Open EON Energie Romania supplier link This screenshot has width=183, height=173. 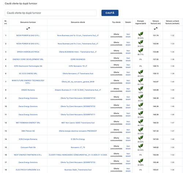click(x=28, y=139)
